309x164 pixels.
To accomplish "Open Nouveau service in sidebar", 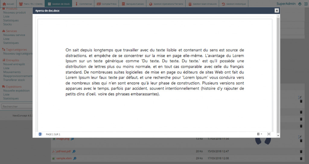I will pyautogui.click(x=14, y=35).
